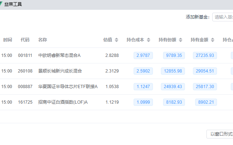This screenshot has width=233, height=145.
Task: Click the 名称 column header
Action: click(43, 40)
